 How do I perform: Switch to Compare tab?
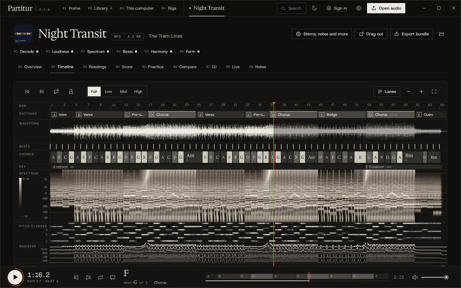(185, 67)
